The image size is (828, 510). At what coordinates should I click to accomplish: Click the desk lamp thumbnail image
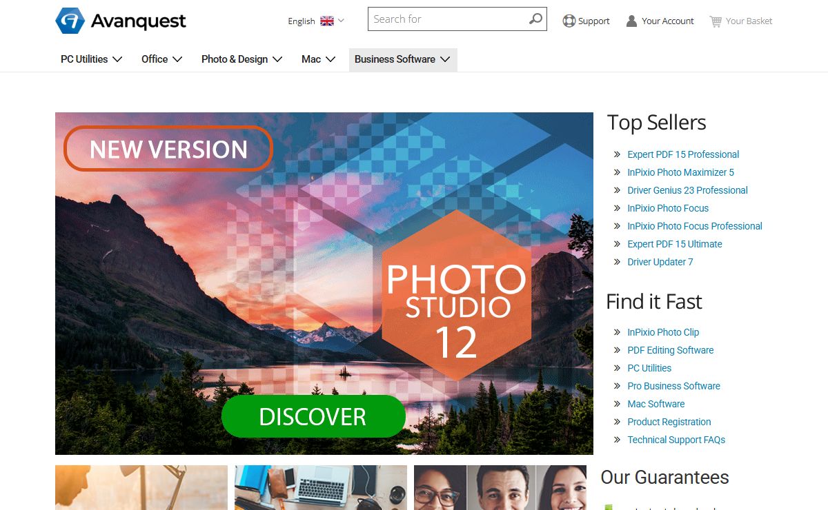pos(141,487)
